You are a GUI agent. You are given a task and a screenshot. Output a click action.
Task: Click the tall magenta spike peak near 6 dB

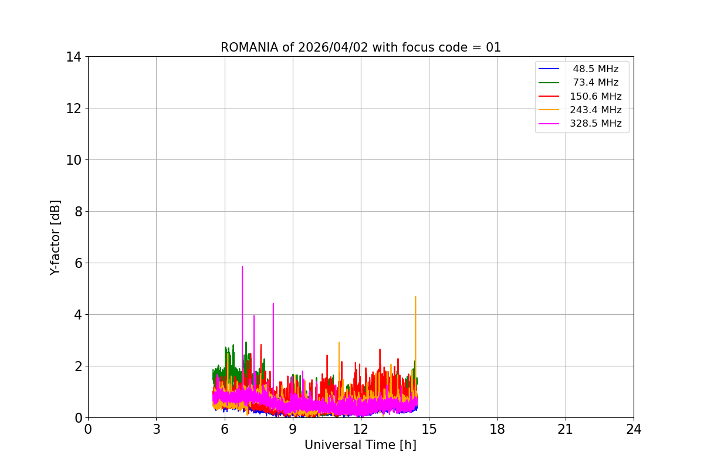tap(242, 267)
